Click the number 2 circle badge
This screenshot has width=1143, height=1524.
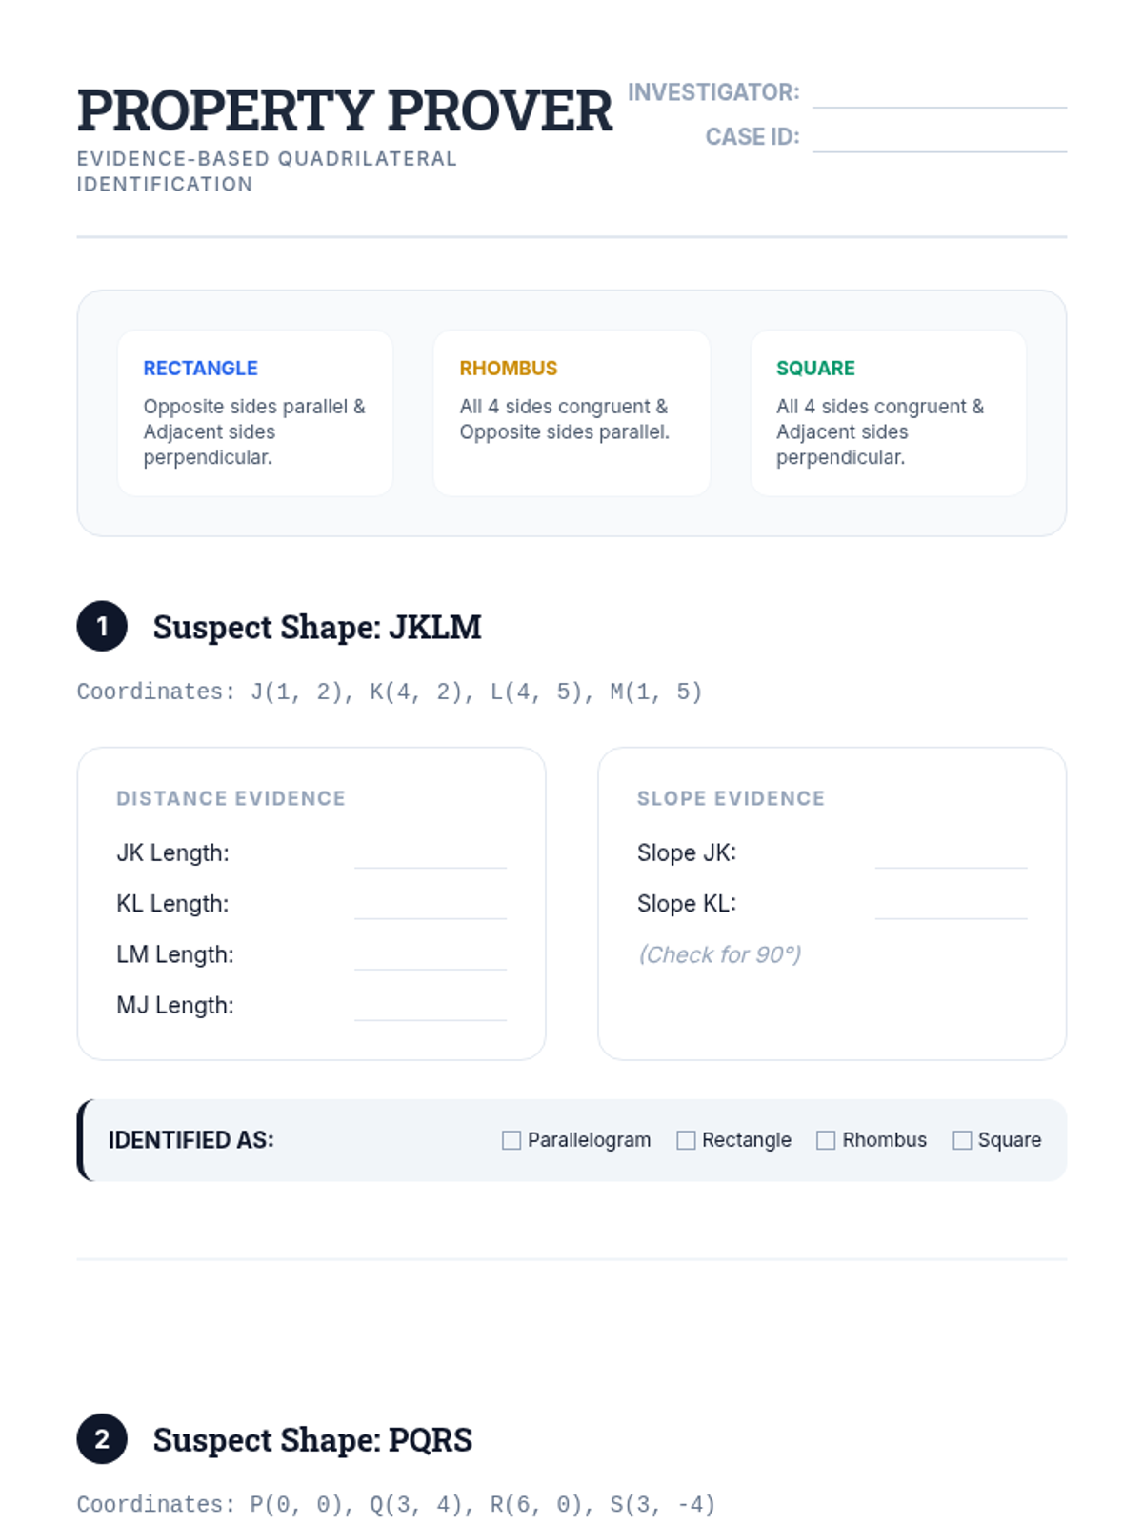pyautogui.click(x=102, y=1438)
